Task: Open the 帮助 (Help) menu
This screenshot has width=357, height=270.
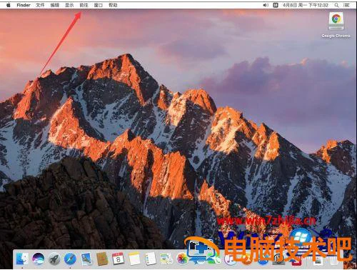Action: (x=113, y=5)
